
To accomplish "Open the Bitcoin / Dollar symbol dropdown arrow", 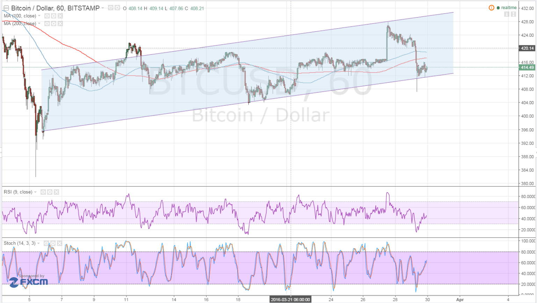I will coord(103,8).
